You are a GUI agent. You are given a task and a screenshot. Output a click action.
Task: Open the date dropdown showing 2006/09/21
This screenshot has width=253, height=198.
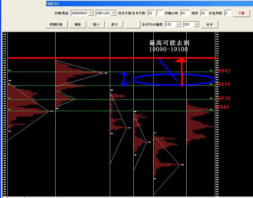[91, 13]
